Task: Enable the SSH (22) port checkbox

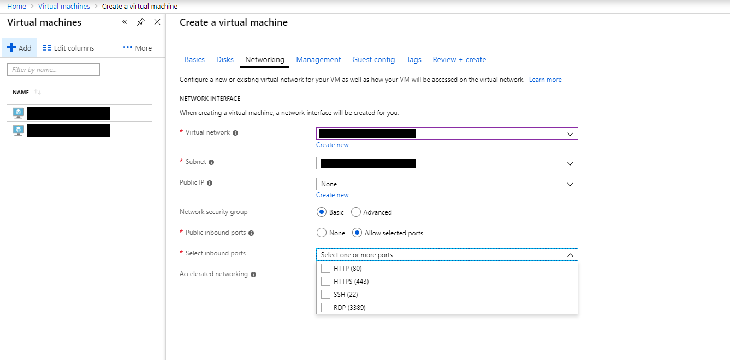Action: coord(325,295)
